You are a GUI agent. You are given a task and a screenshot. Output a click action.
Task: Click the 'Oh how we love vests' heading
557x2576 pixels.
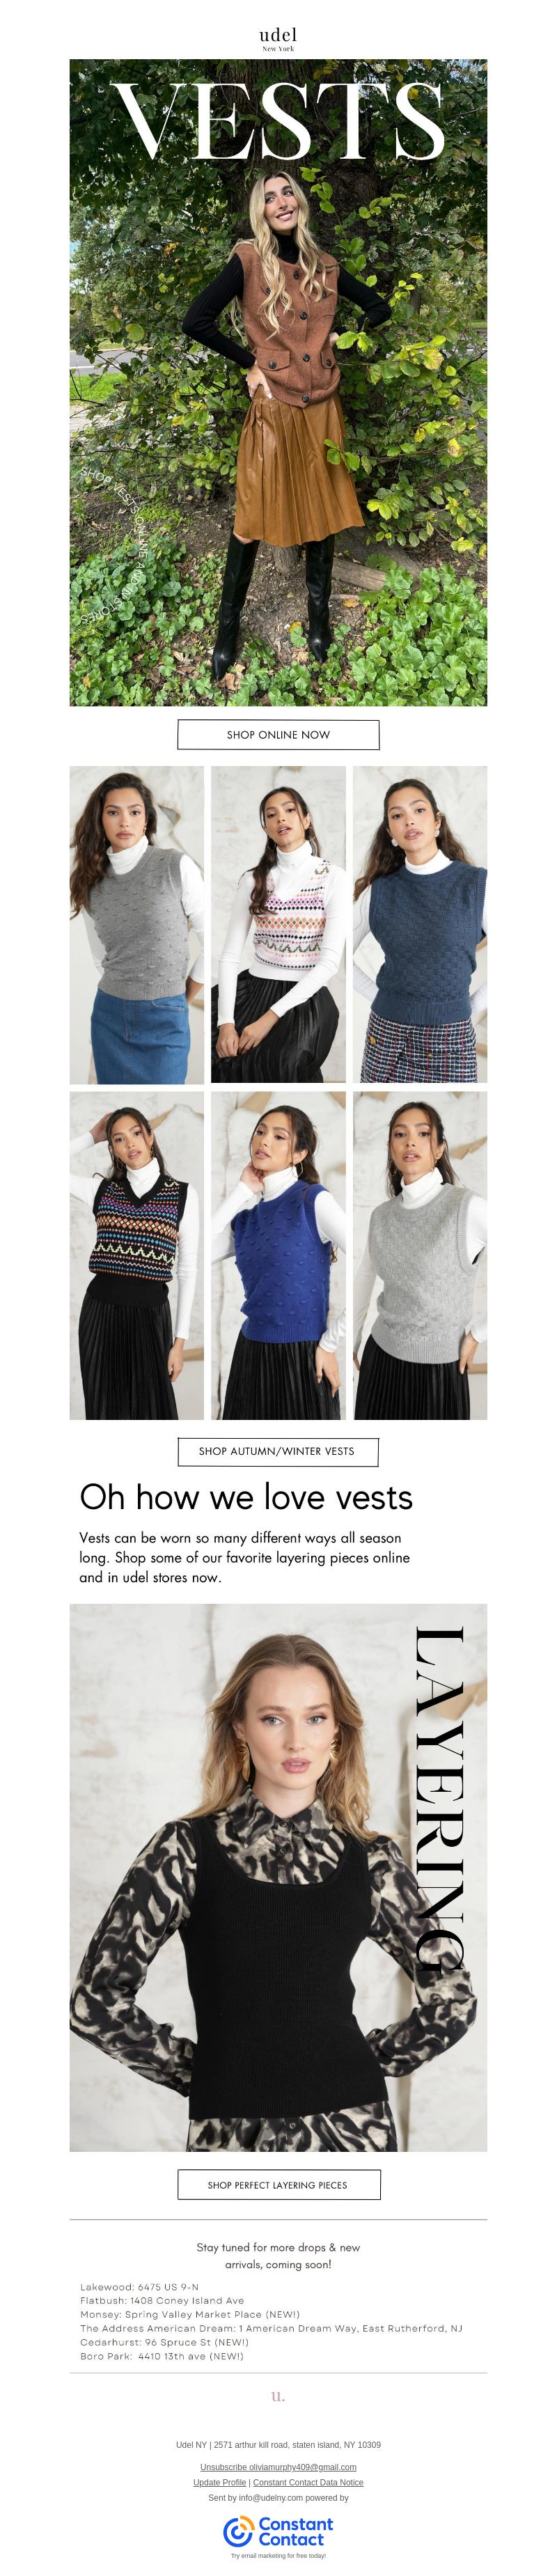(246, 1497)
